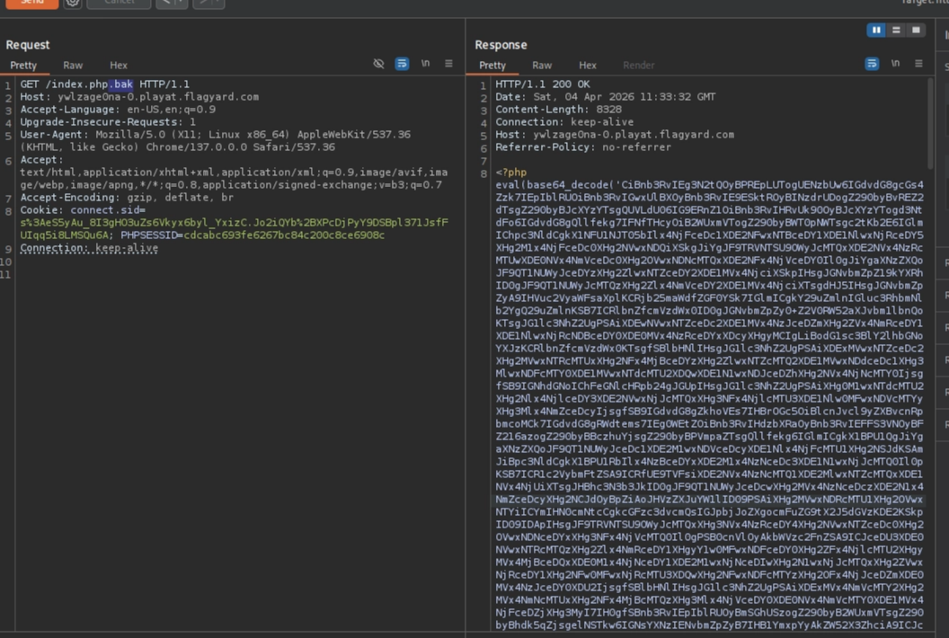This screenshot has width=949, height=638.
Task: Select the side-by-side split layout icon
Action: point(876,31)
